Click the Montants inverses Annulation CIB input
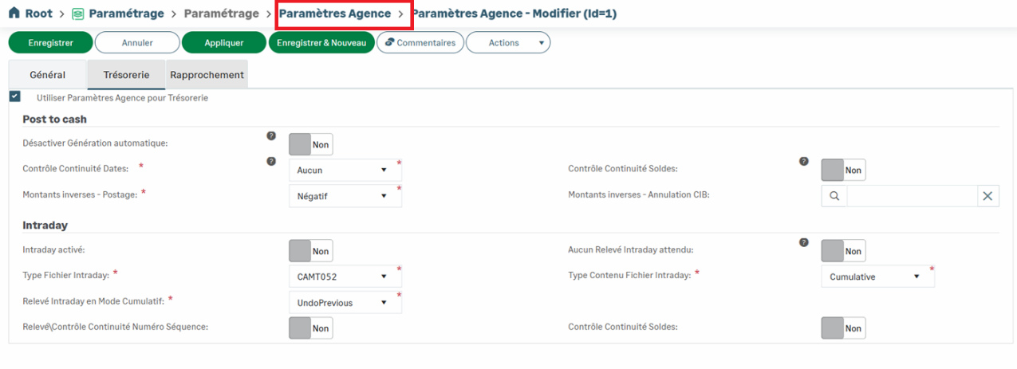The width and height of the screenshot is (1017, 369). tap(912, 196)
